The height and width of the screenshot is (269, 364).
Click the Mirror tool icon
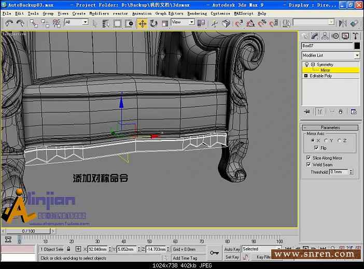pyautogui.click(x=342, y=23)
